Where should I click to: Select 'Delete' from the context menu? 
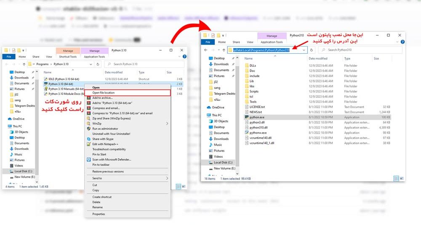point(96,202)
